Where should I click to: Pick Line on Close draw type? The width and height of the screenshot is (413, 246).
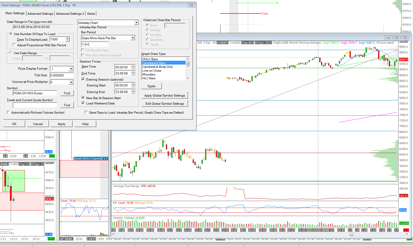click(x=164, y=71)
